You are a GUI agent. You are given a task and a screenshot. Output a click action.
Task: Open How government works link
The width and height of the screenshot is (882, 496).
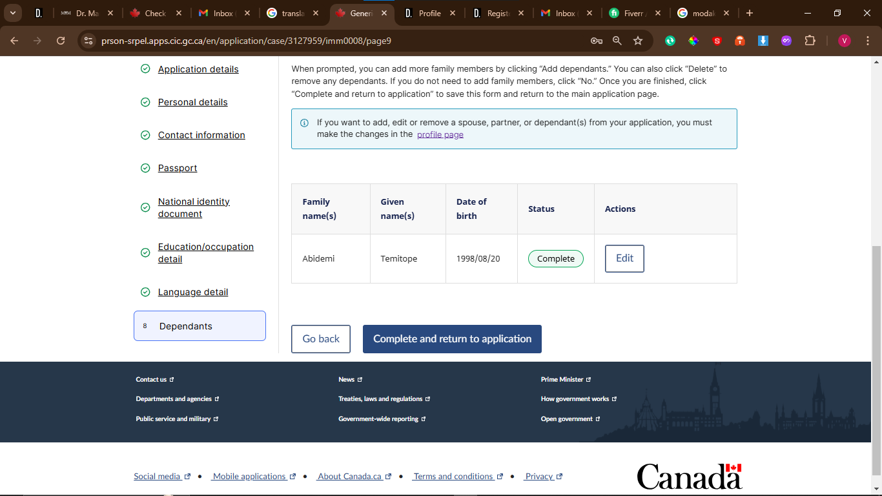pos(579,399)
